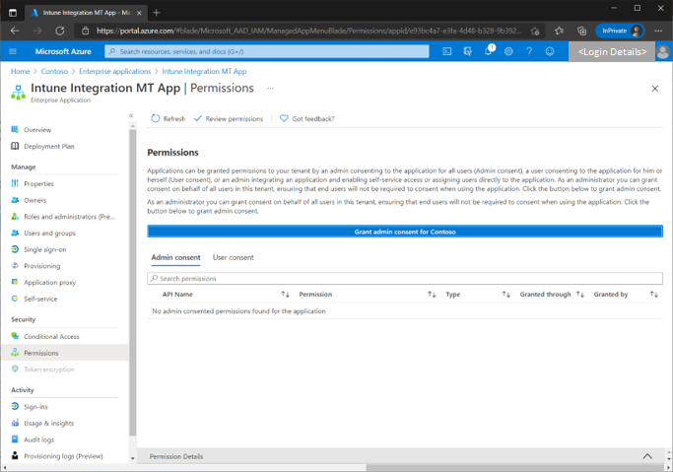Click the InPrivate profile button
The width and height of the screenshot is (673, 472).
620,31
